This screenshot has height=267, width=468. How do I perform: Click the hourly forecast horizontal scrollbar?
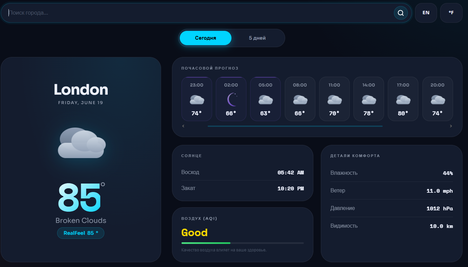[x=295, y=126]
